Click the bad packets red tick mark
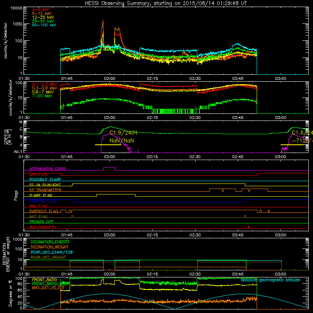The image size is (313, 313). (248, 227)
